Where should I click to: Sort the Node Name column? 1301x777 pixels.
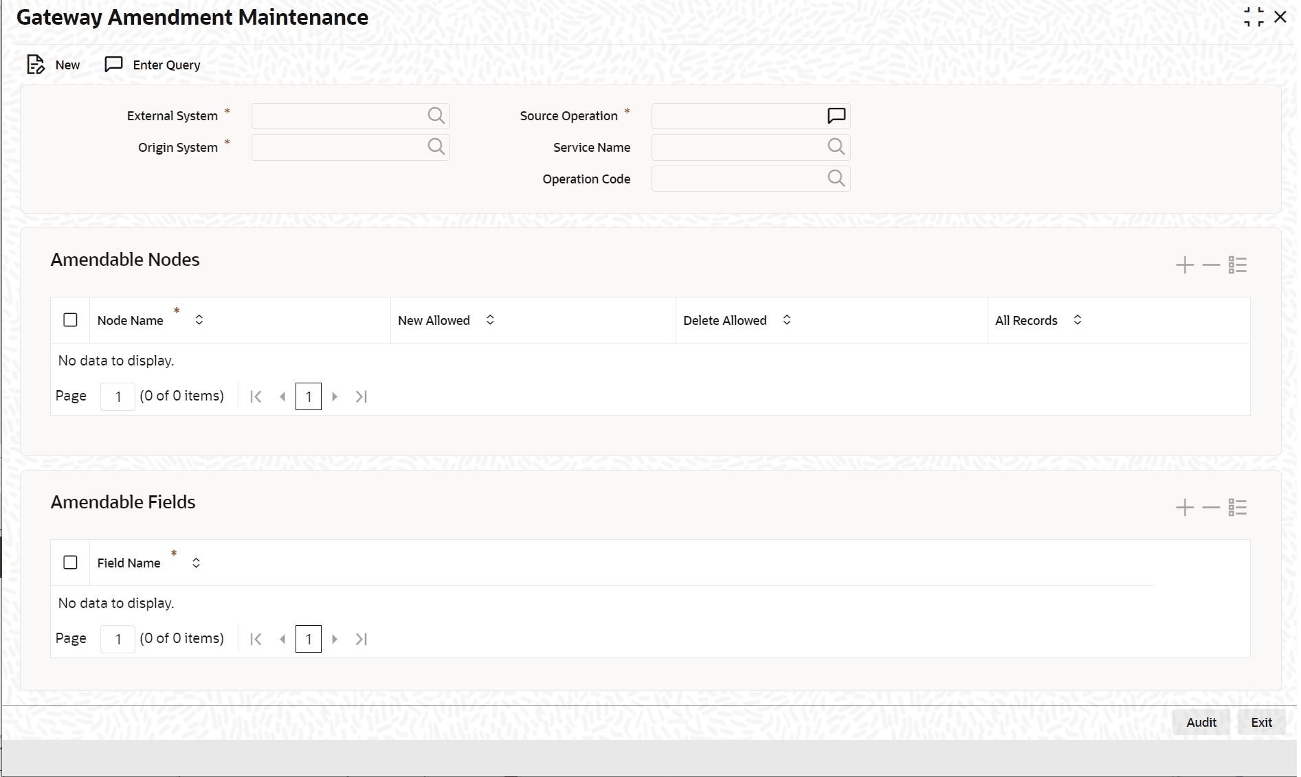pyautogui.click(x=199, y=319)
